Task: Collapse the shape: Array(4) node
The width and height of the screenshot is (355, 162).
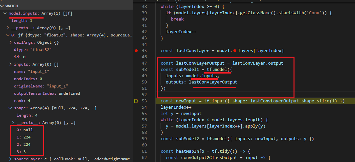Action: (10, 108)
